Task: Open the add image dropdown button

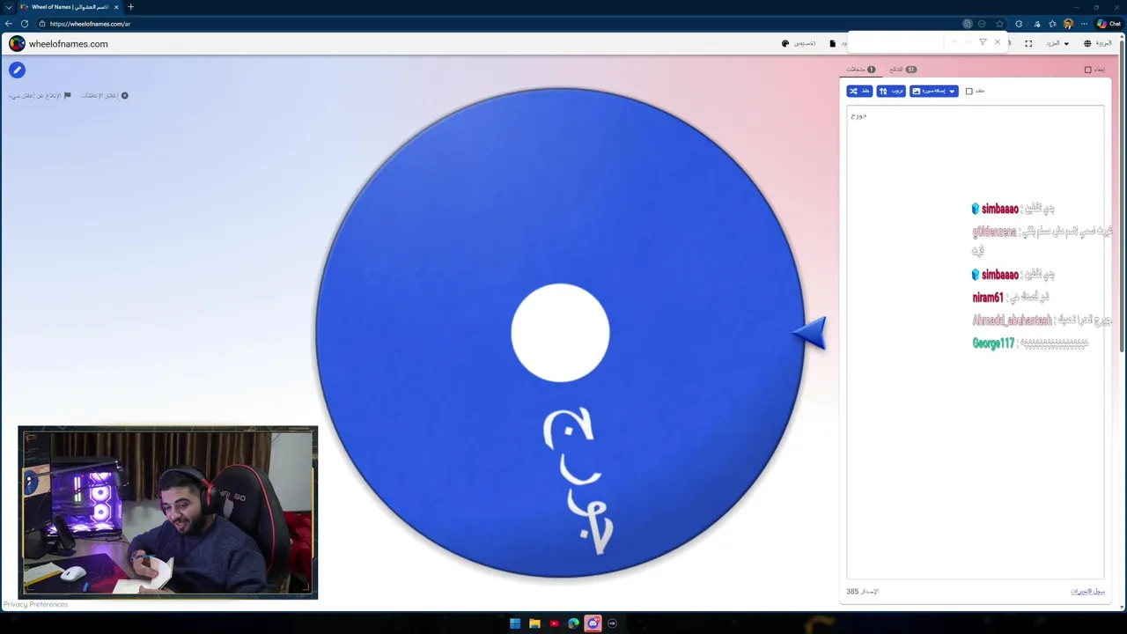Action: 933,91
